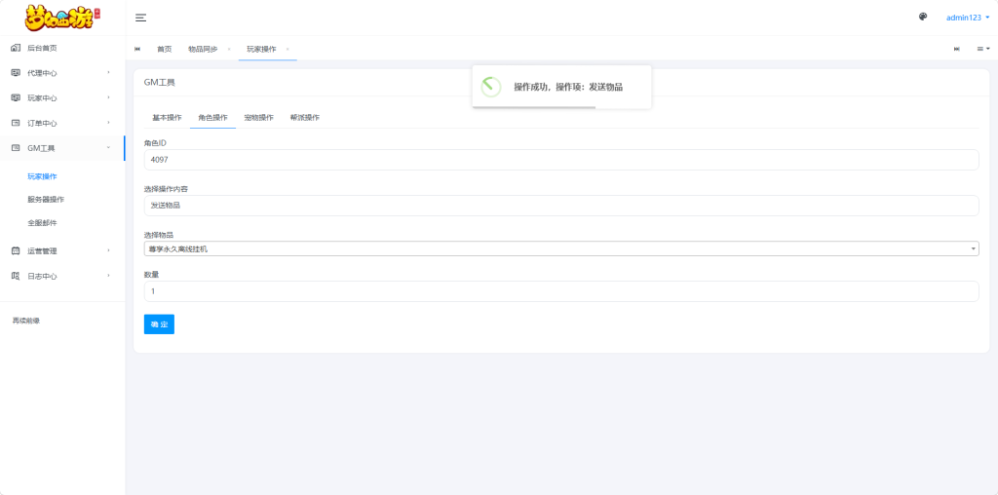Image resolution: width=998 pixels, height=495 pixels.
Task: Open 玩家操作 in the sidebar submenu
Action: 42,177
